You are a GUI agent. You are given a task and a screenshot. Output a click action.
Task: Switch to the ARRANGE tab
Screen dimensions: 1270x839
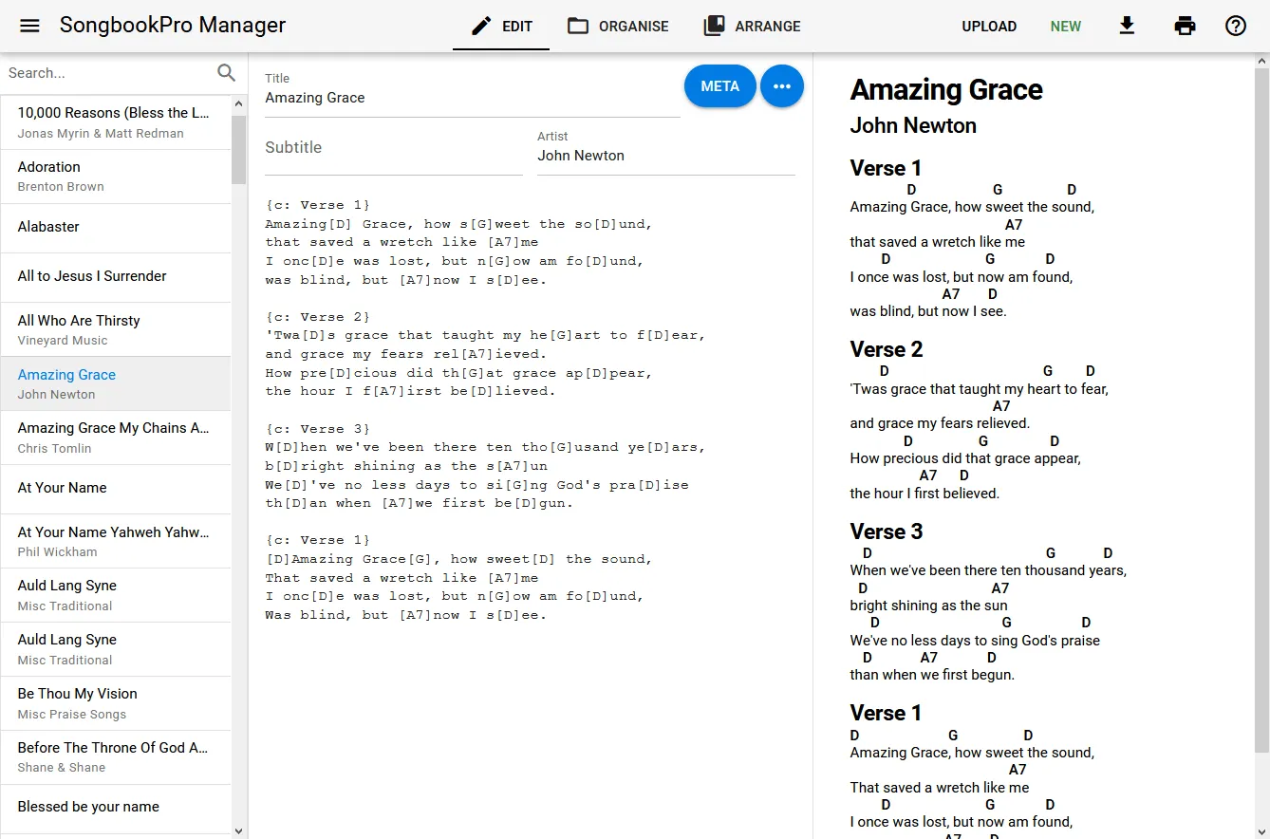(752, 26)
